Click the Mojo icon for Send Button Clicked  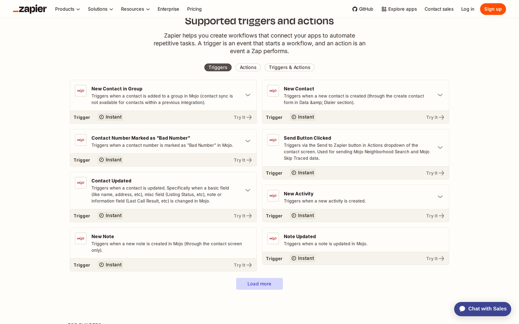pos(273,140)
